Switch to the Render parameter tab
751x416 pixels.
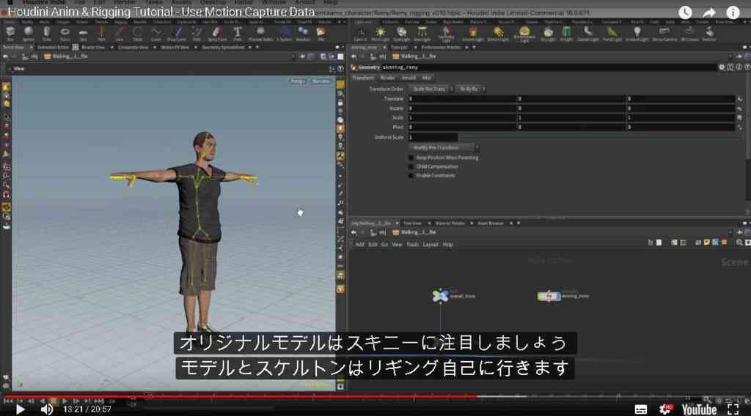[387, 78]
